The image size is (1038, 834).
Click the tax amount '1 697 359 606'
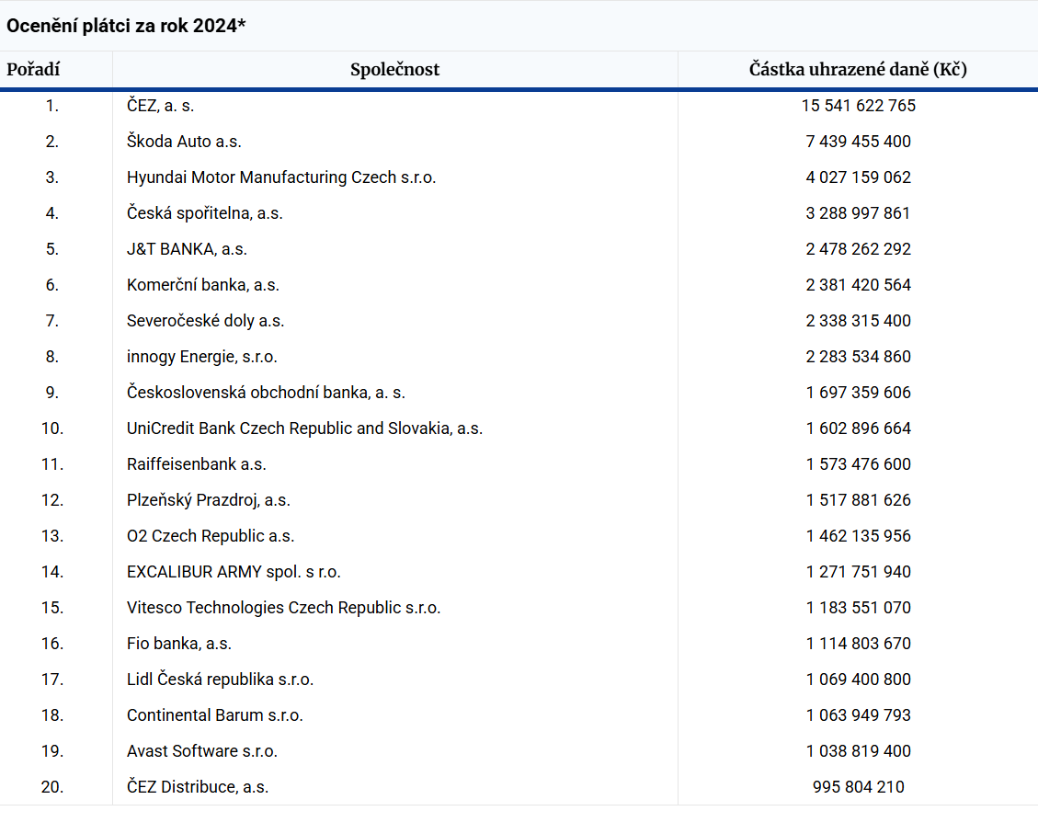(859, 393)
